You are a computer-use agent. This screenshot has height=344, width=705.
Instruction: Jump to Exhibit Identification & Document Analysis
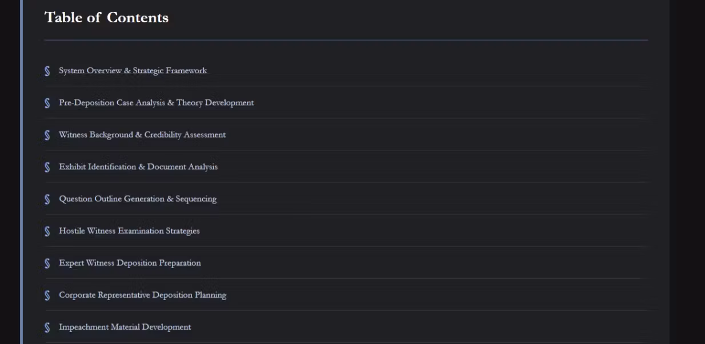click(138, 167)
